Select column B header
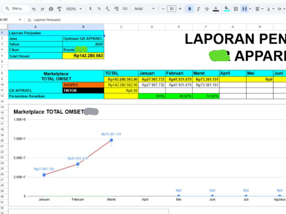This screenshot has width=286, height=214. (x=83, y=27)
